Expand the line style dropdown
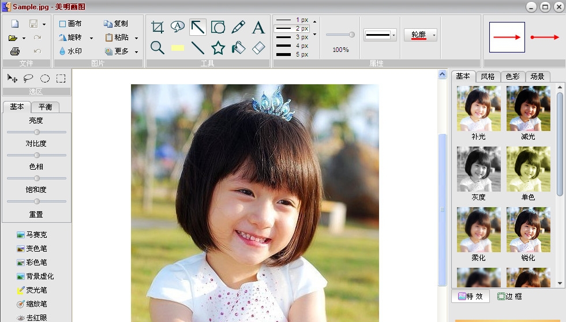566x322 pixels. [393, 35]
